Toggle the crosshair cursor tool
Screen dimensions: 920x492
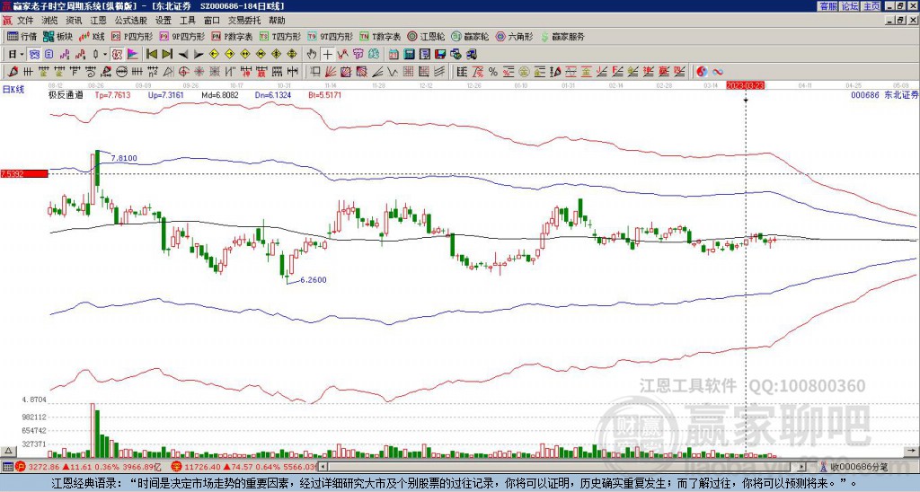point(327,55)
